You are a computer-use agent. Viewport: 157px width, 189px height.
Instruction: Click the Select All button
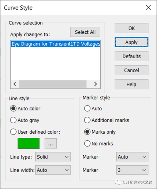click(85, 32)
